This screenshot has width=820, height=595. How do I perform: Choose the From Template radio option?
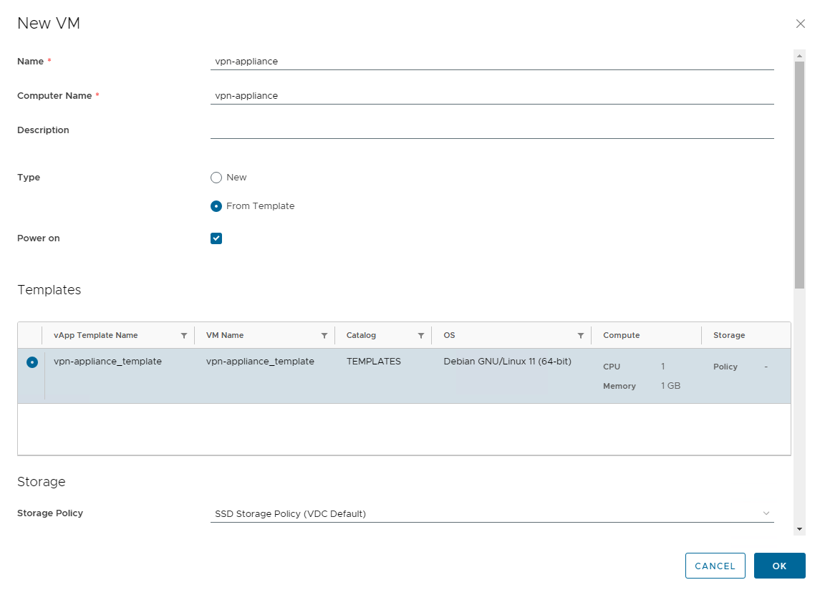pyautogui.click(x=216, y=206)
